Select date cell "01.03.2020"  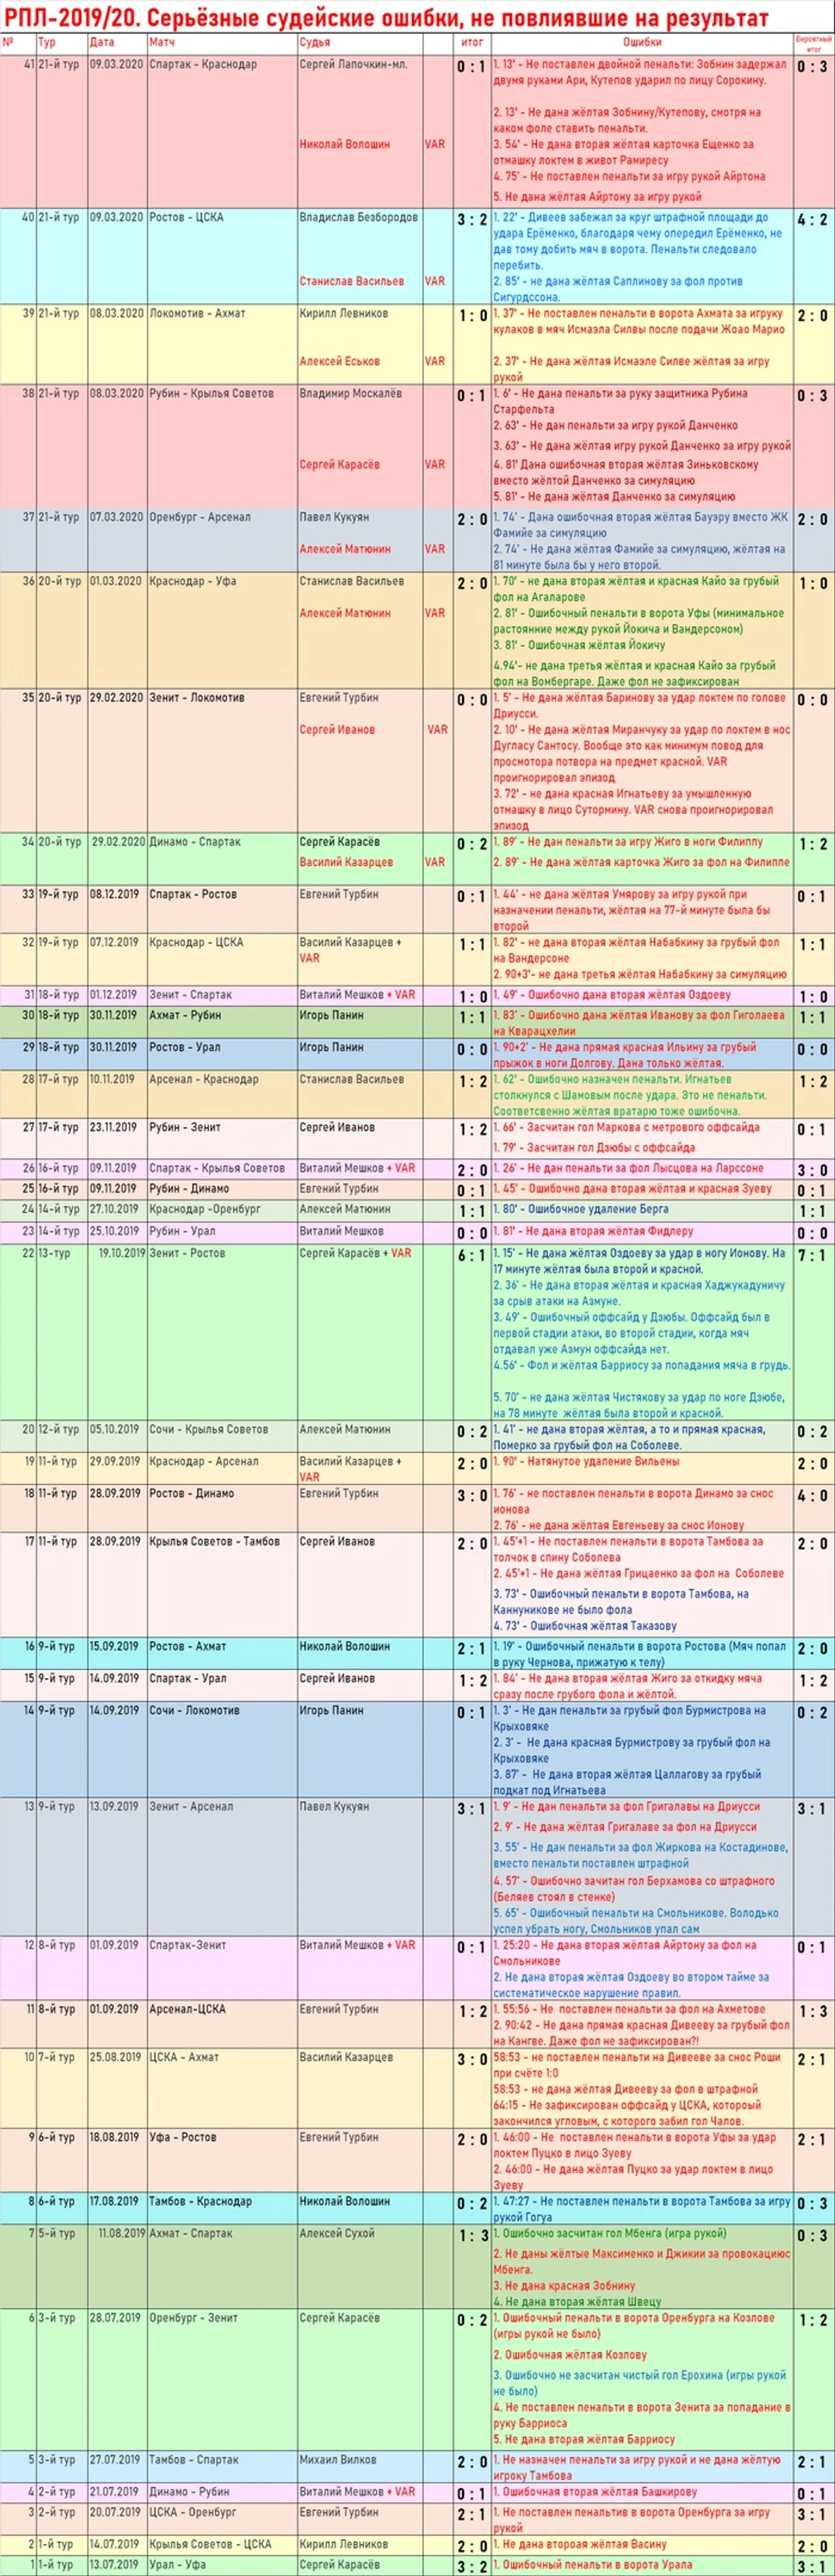(x=116, y=582)
